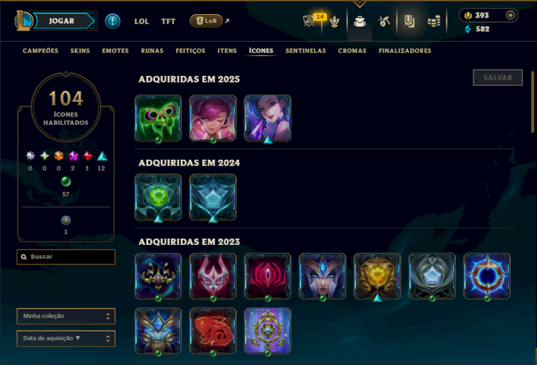Open the store coins stack icon

tap(434, 21)
